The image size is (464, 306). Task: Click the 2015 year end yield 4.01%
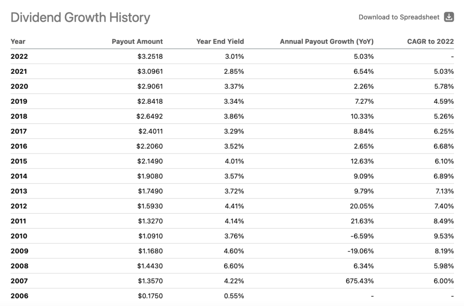pyautogui.click(x=234, y=161)
